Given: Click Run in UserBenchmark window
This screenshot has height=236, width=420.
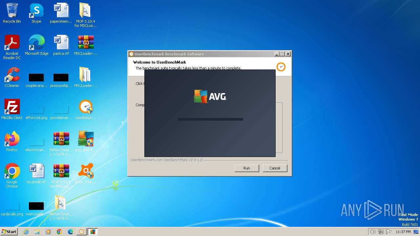Looking at the screenshot, I should coord(247,168).
